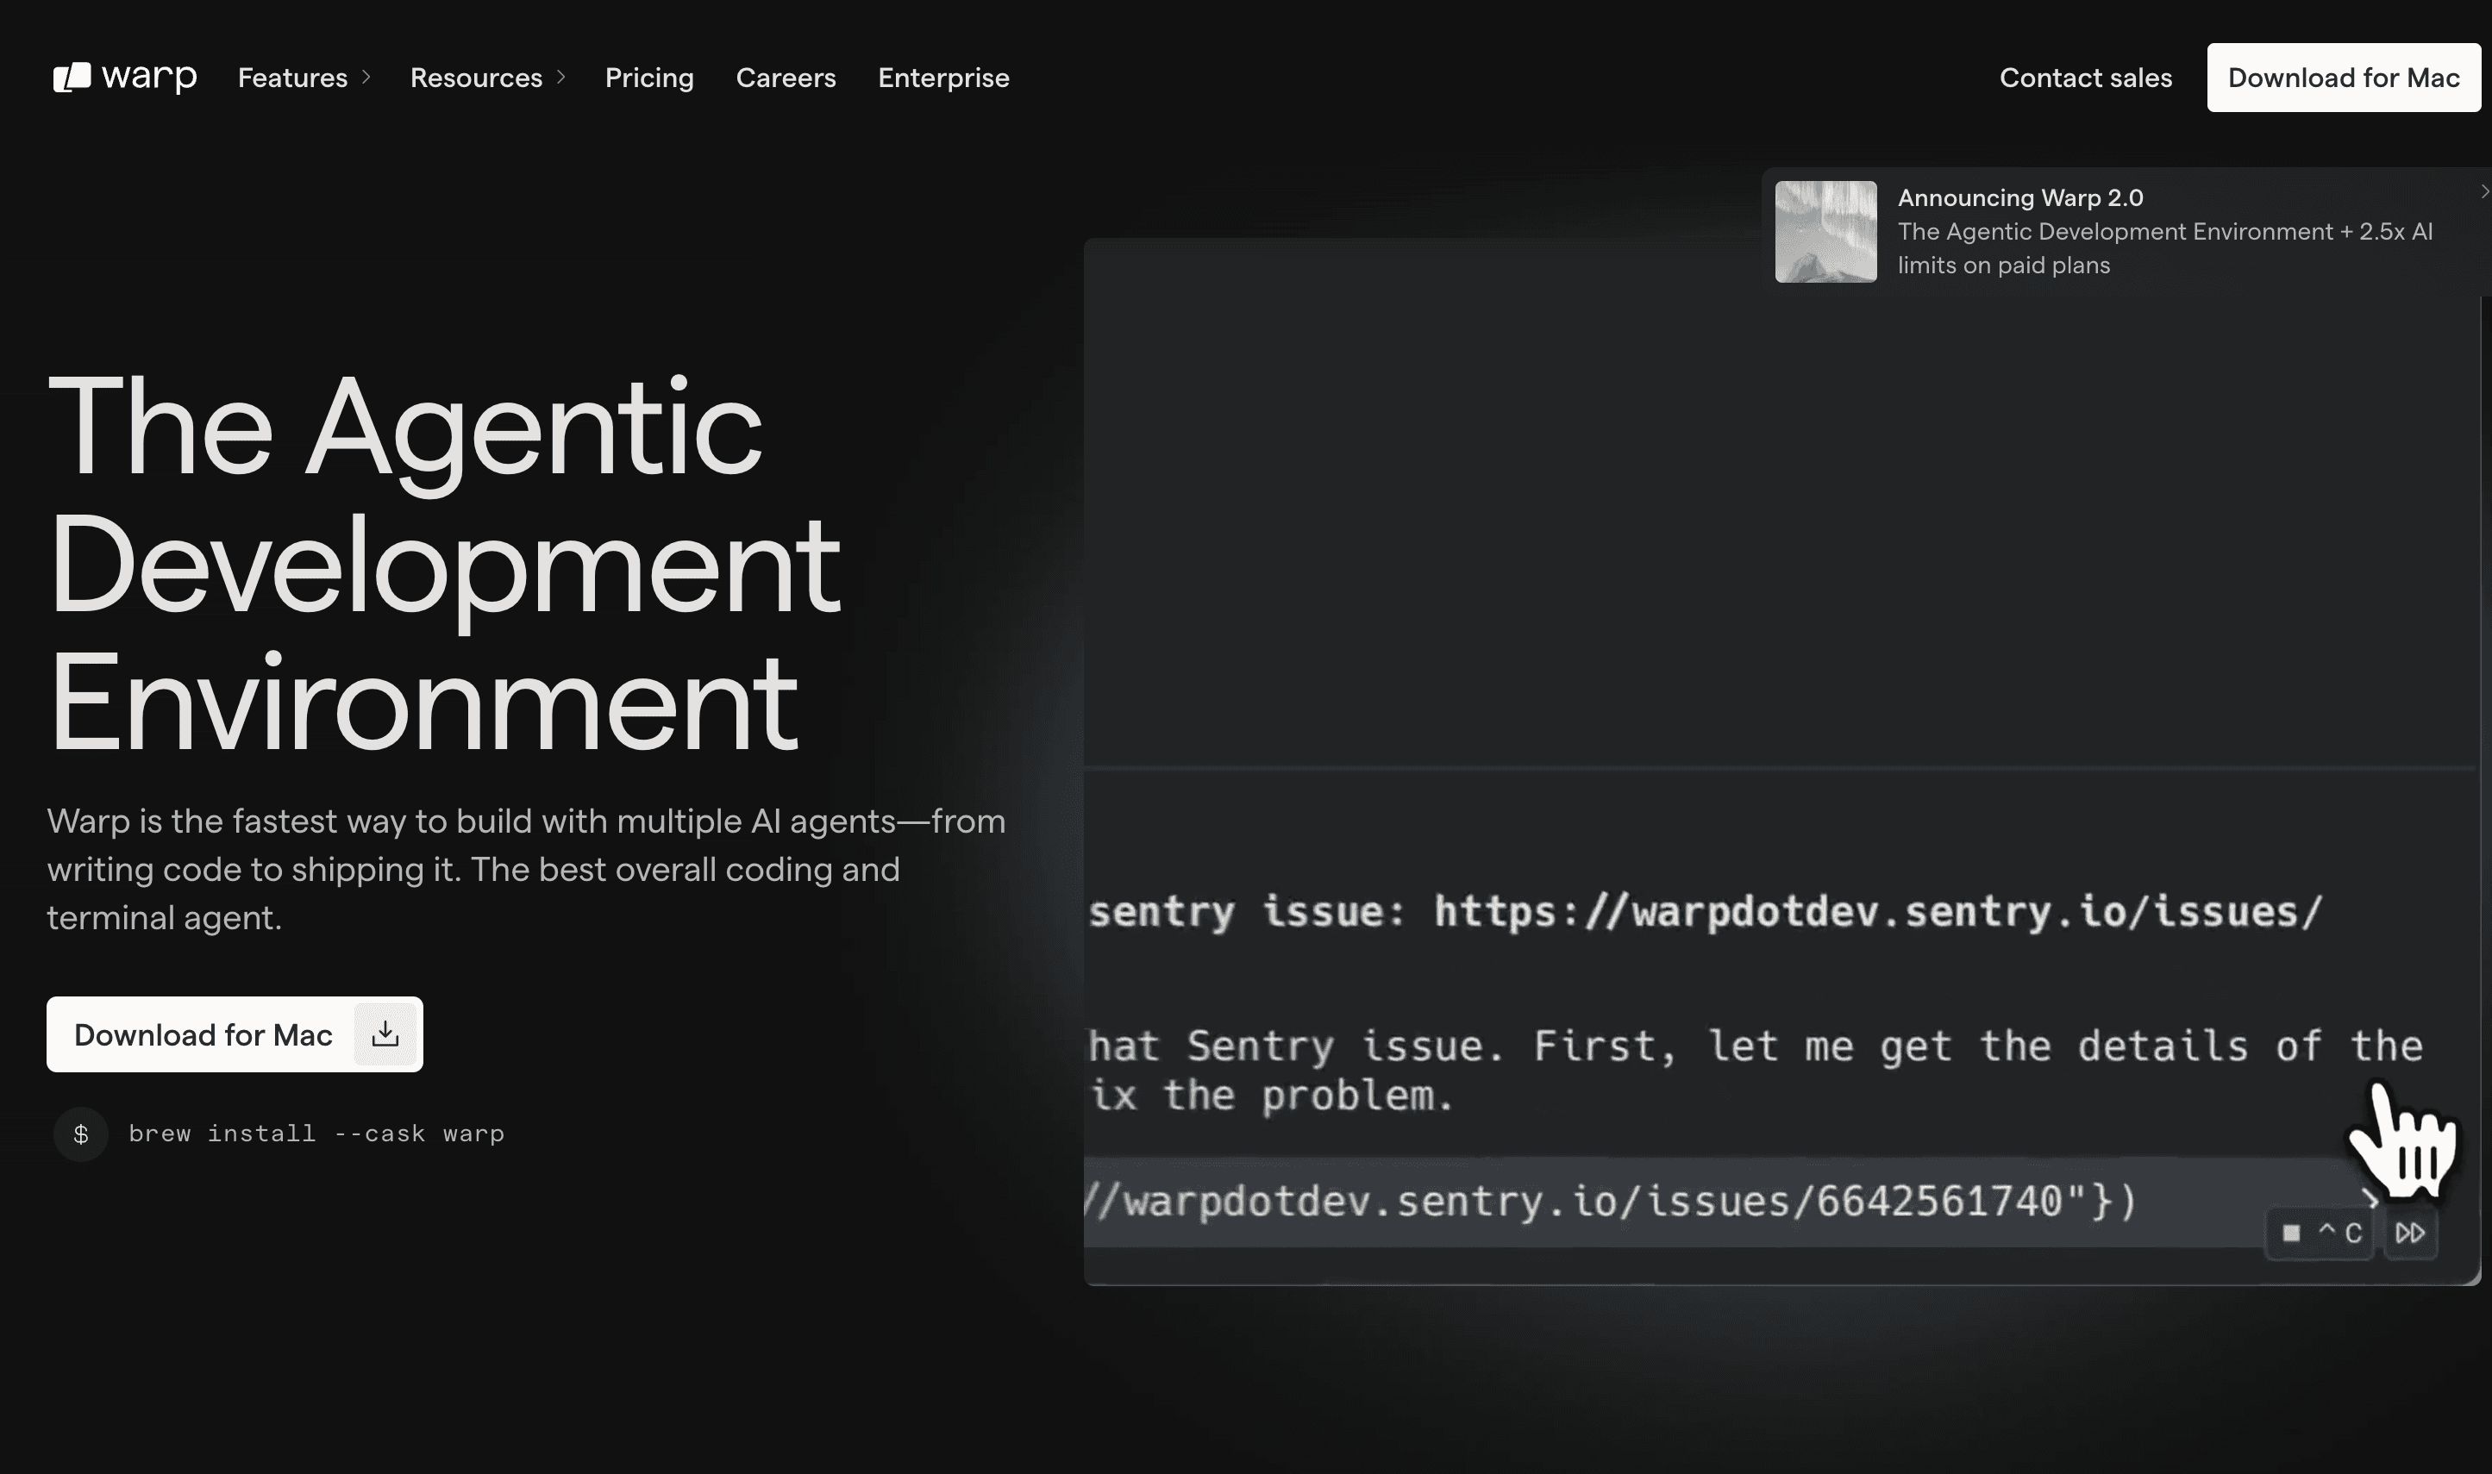Open the Pricing page

pos(650,78)
